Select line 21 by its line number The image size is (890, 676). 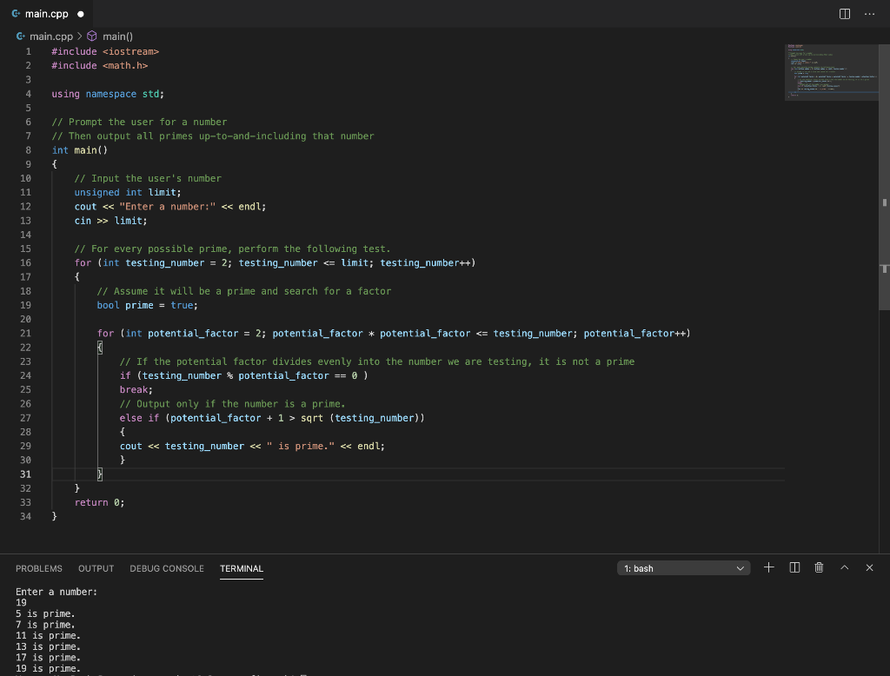25,334
